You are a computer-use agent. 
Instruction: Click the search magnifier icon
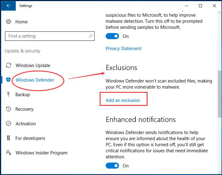(x=91, y=36)
